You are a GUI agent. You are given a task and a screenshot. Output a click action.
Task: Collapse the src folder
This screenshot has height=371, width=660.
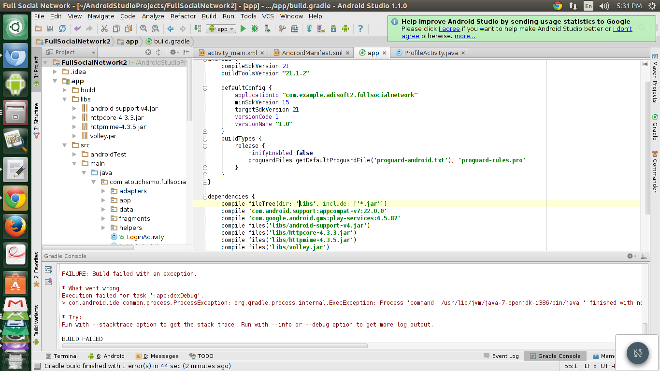[65, 145]
